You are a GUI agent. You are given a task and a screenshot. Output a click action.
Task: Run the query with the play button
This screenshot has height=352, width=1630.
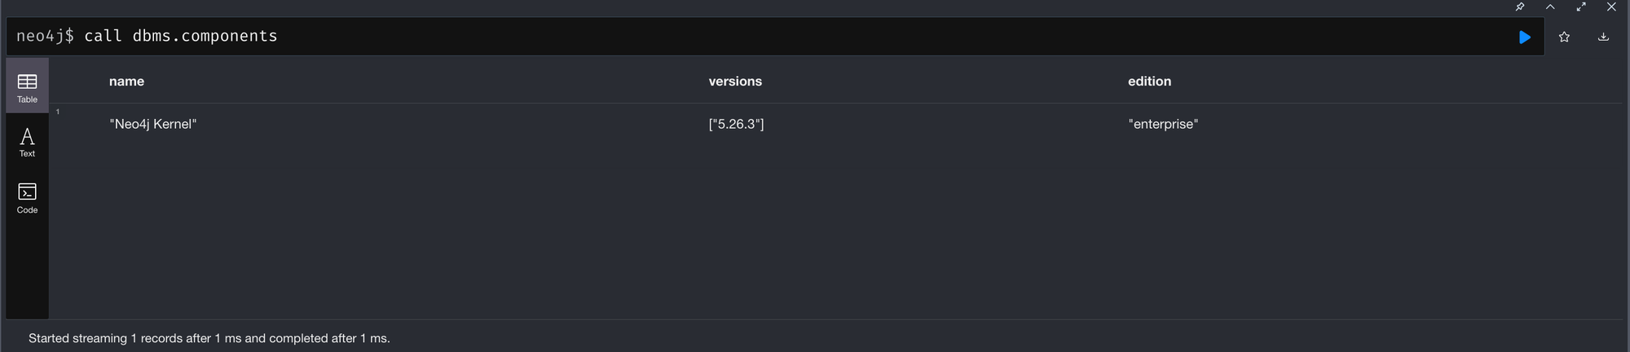(1525, 37)
